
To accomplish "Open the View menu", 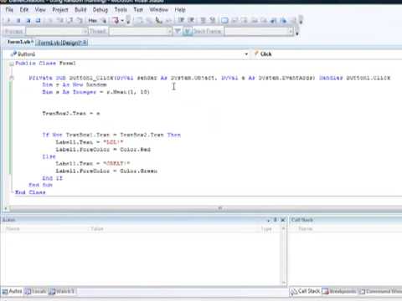I will (x=40, y=10).
